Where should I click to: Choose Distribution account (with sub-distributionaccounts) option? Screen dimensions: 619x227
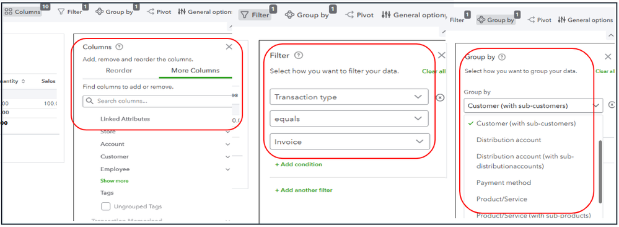[x=525, y=161]
